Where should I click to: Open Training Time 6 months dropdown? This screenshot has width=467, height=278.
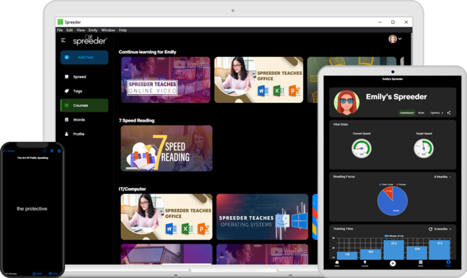click(442, 229)
